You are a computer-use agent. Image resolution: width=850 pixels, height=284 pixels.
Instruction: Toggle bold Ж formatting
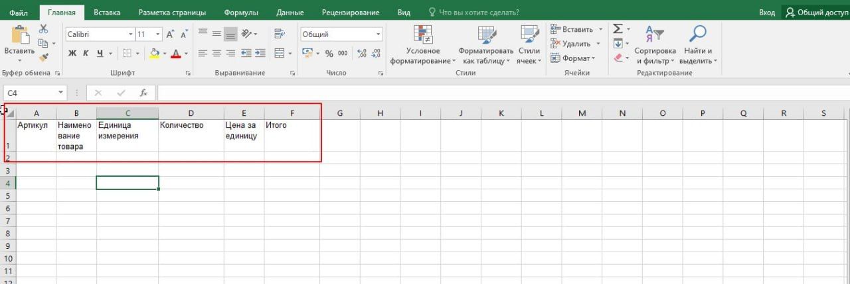point(72,54)
